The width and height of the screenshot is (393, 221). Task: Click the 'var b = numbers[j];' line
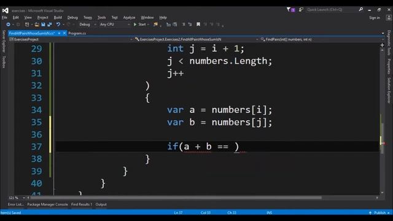click(220, 122)
